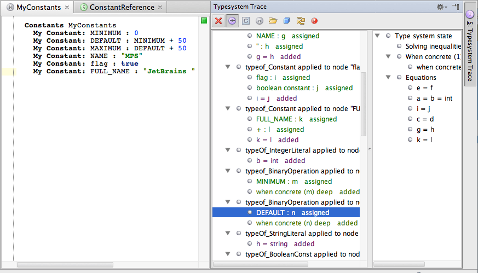Select the 'h = string added' tree row
This screenshot has width=478, height=273.
tap(285, 244)
